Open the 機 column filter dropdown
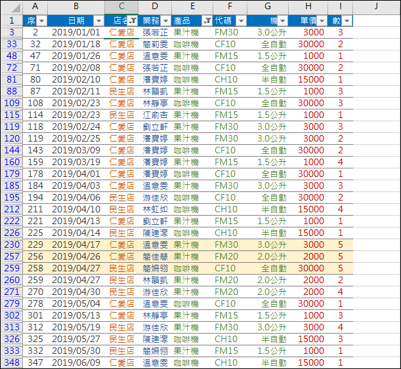 (283, 21)
